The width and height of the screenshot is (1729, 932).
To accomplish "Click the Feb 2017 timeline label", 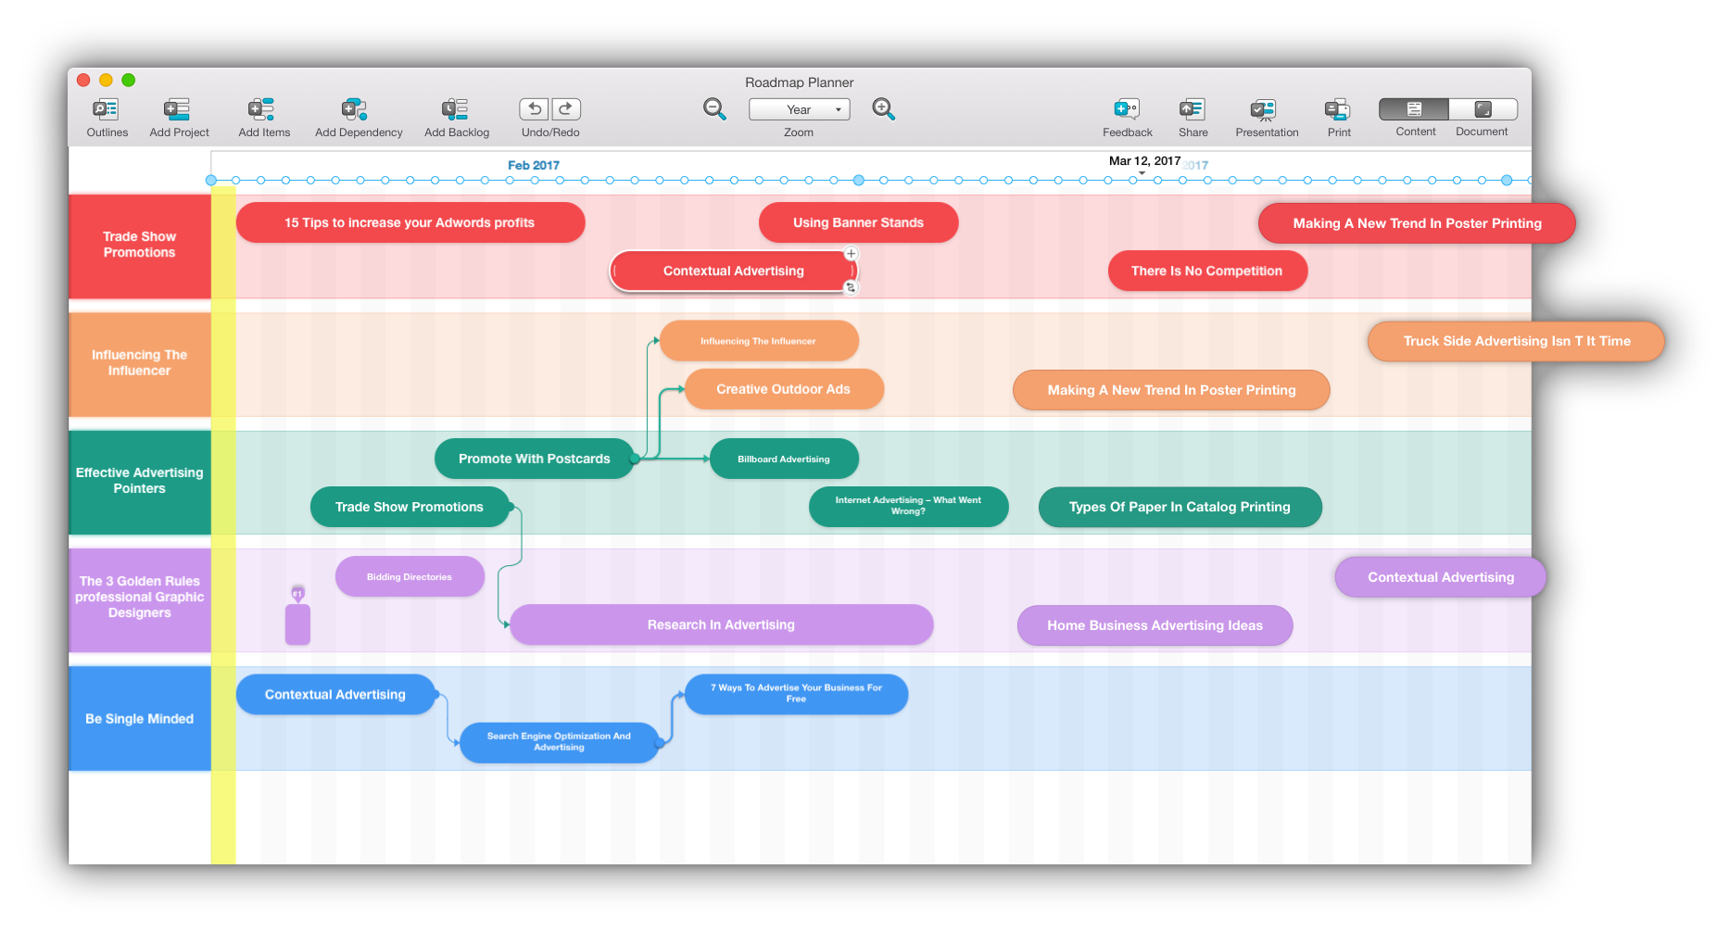I will 534,165.
